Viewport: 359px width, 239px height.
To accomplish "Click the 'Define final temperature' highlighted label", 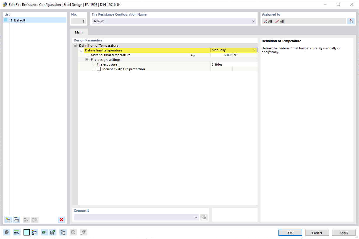I will pos(103,50).
